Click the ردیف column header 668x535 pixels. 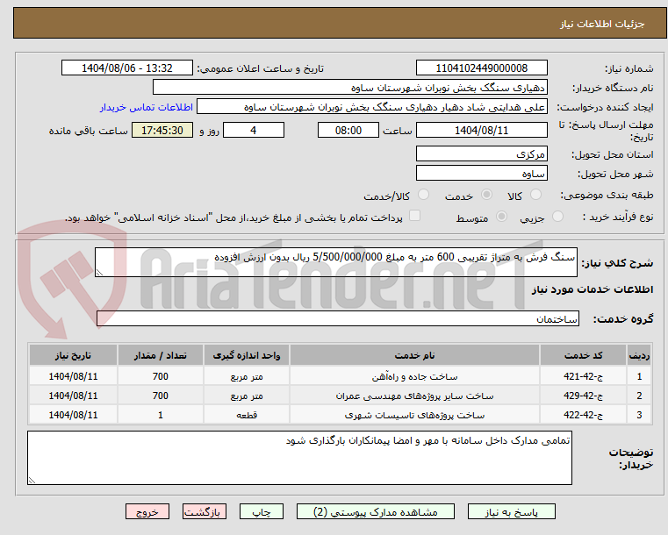639,355
